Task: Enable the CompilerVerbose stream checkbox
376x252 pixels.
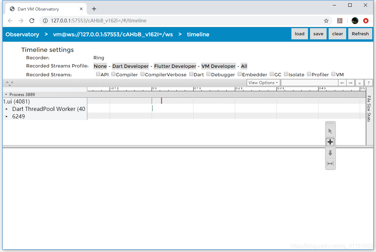Action: pos(142,74)
